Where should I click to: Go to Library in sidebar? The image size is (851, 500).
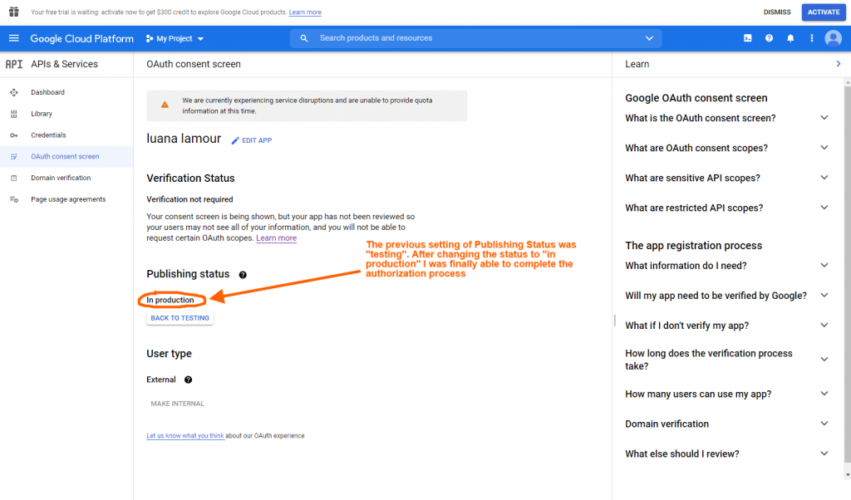pos(66,114)
